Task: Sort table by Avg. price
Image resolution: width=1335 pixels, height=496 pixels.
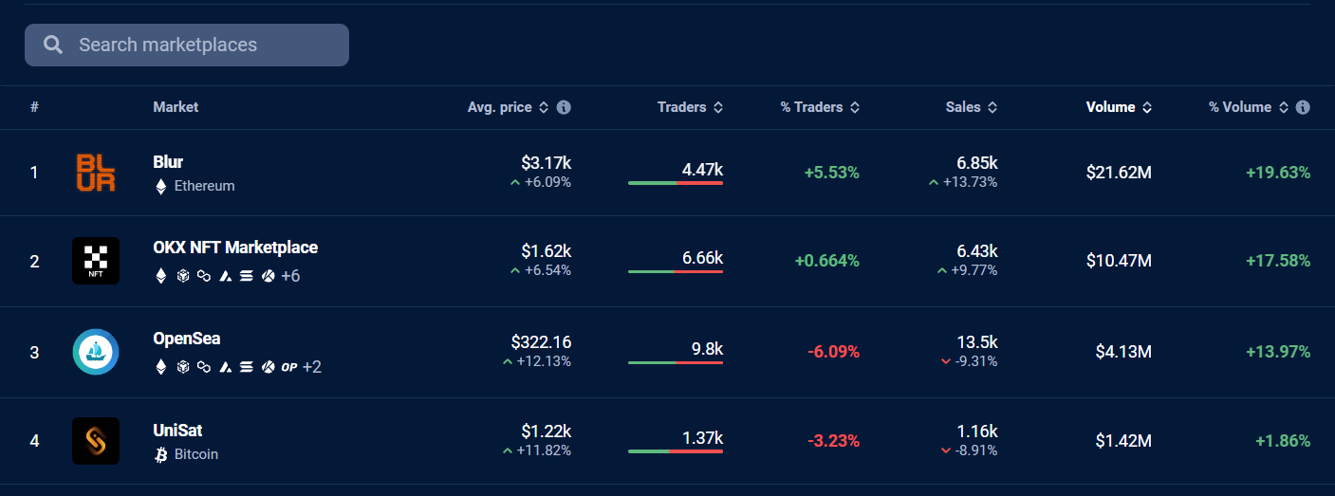Action: click(x=509, y=107)
